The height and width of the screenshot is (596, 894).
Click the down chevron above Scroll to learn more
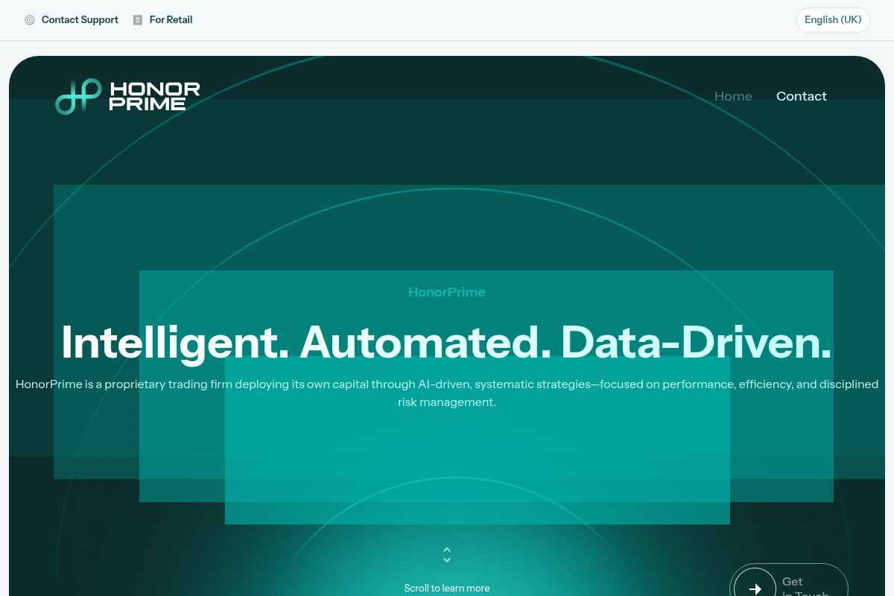tap(447, 559)
